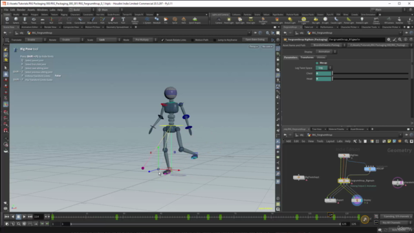Image resolution: width=414 pixels, height=233 pixels.
Task: Add an Environment Light from the shelf
Action: [x=303, y=20]
